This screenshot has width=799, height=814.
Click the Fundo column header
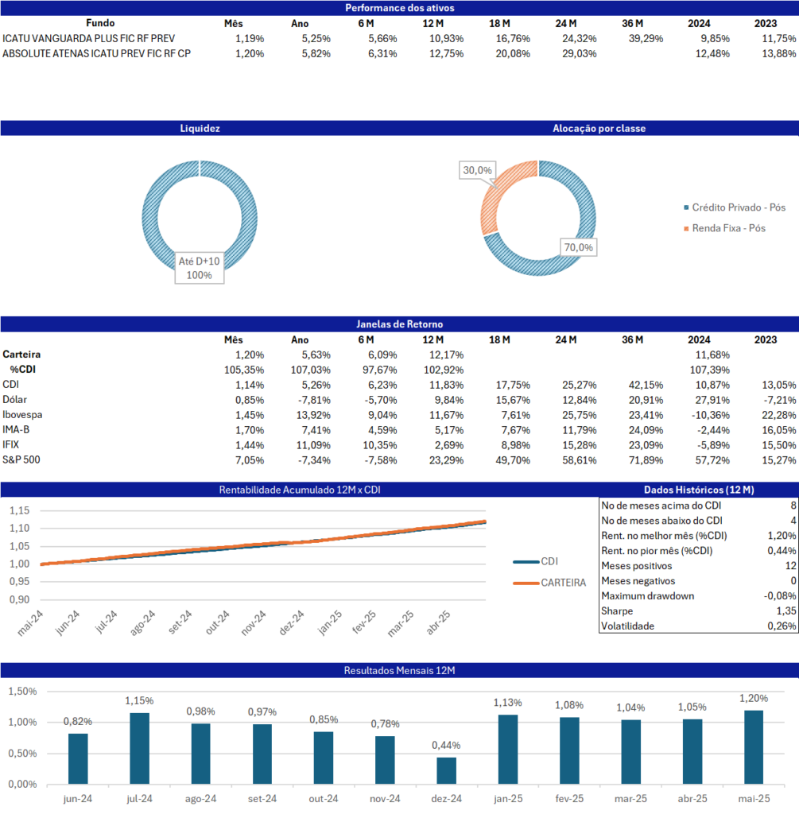click(100, 23)
